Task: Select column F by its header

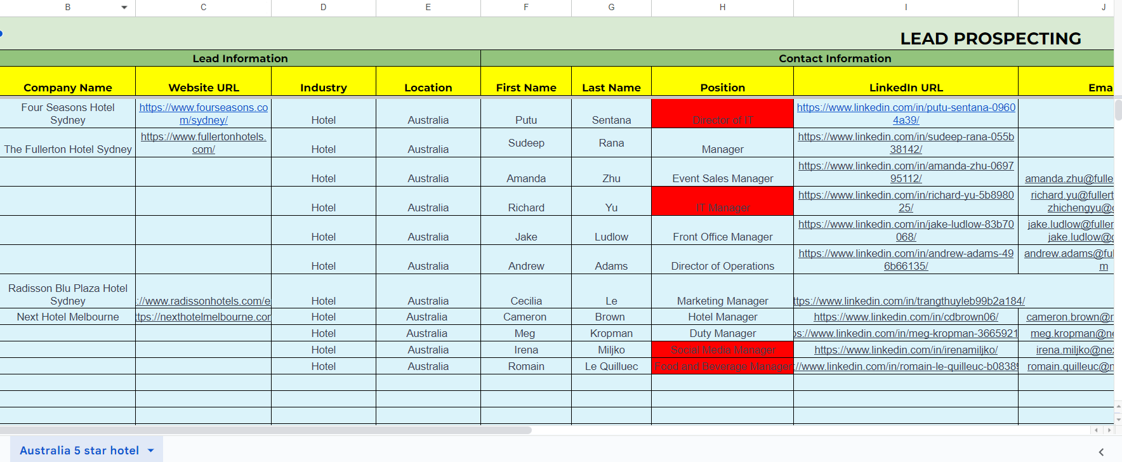Action: pos(526,8)
